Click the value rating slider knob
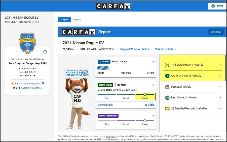 point(145,94)
